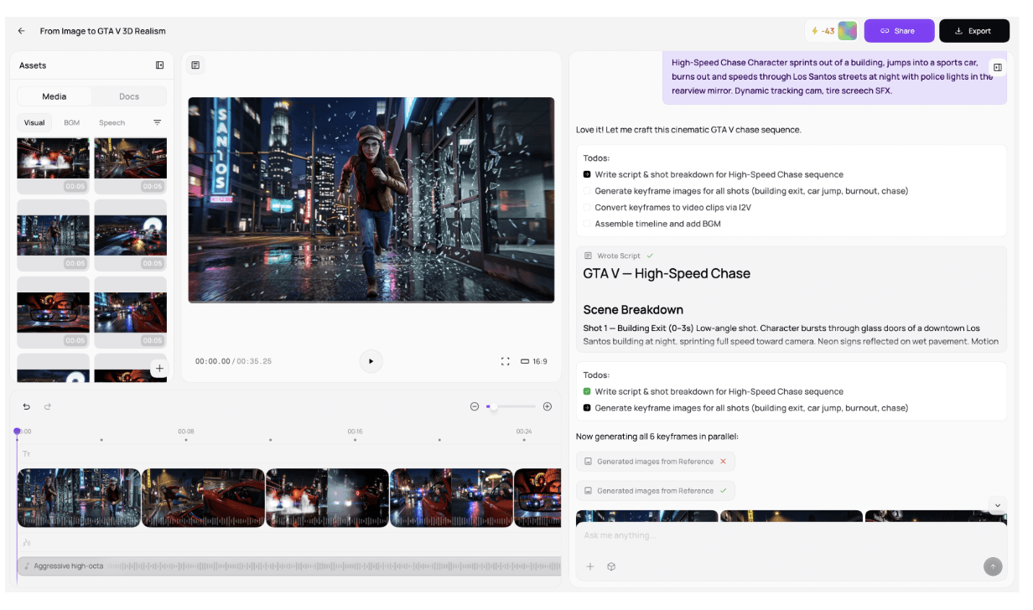This screenshot has height=610, width=1033.
Task: Select the first asset thumbnail with car
Action: (x=53, y=165)
